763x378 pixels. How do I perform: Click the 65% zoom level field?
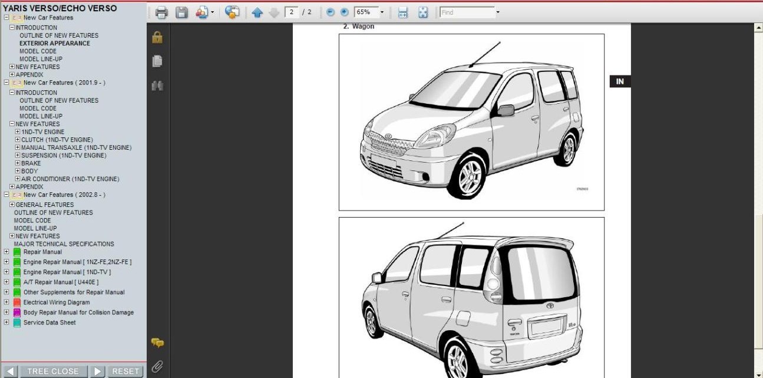point(366,12)
